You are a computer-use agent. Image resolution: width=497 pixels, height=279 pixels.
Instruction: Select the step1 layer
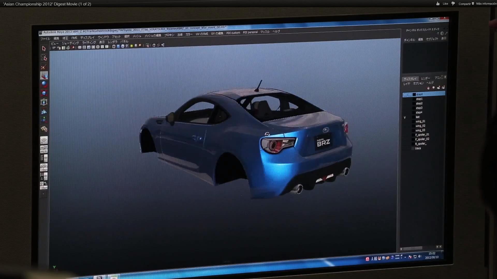pyautogui.click(x=419, y=99)
